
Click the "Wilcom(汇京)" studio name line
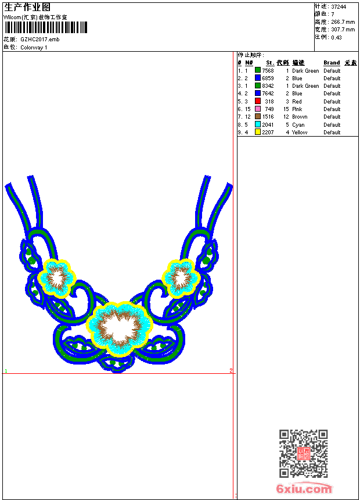tap(35, 17)
